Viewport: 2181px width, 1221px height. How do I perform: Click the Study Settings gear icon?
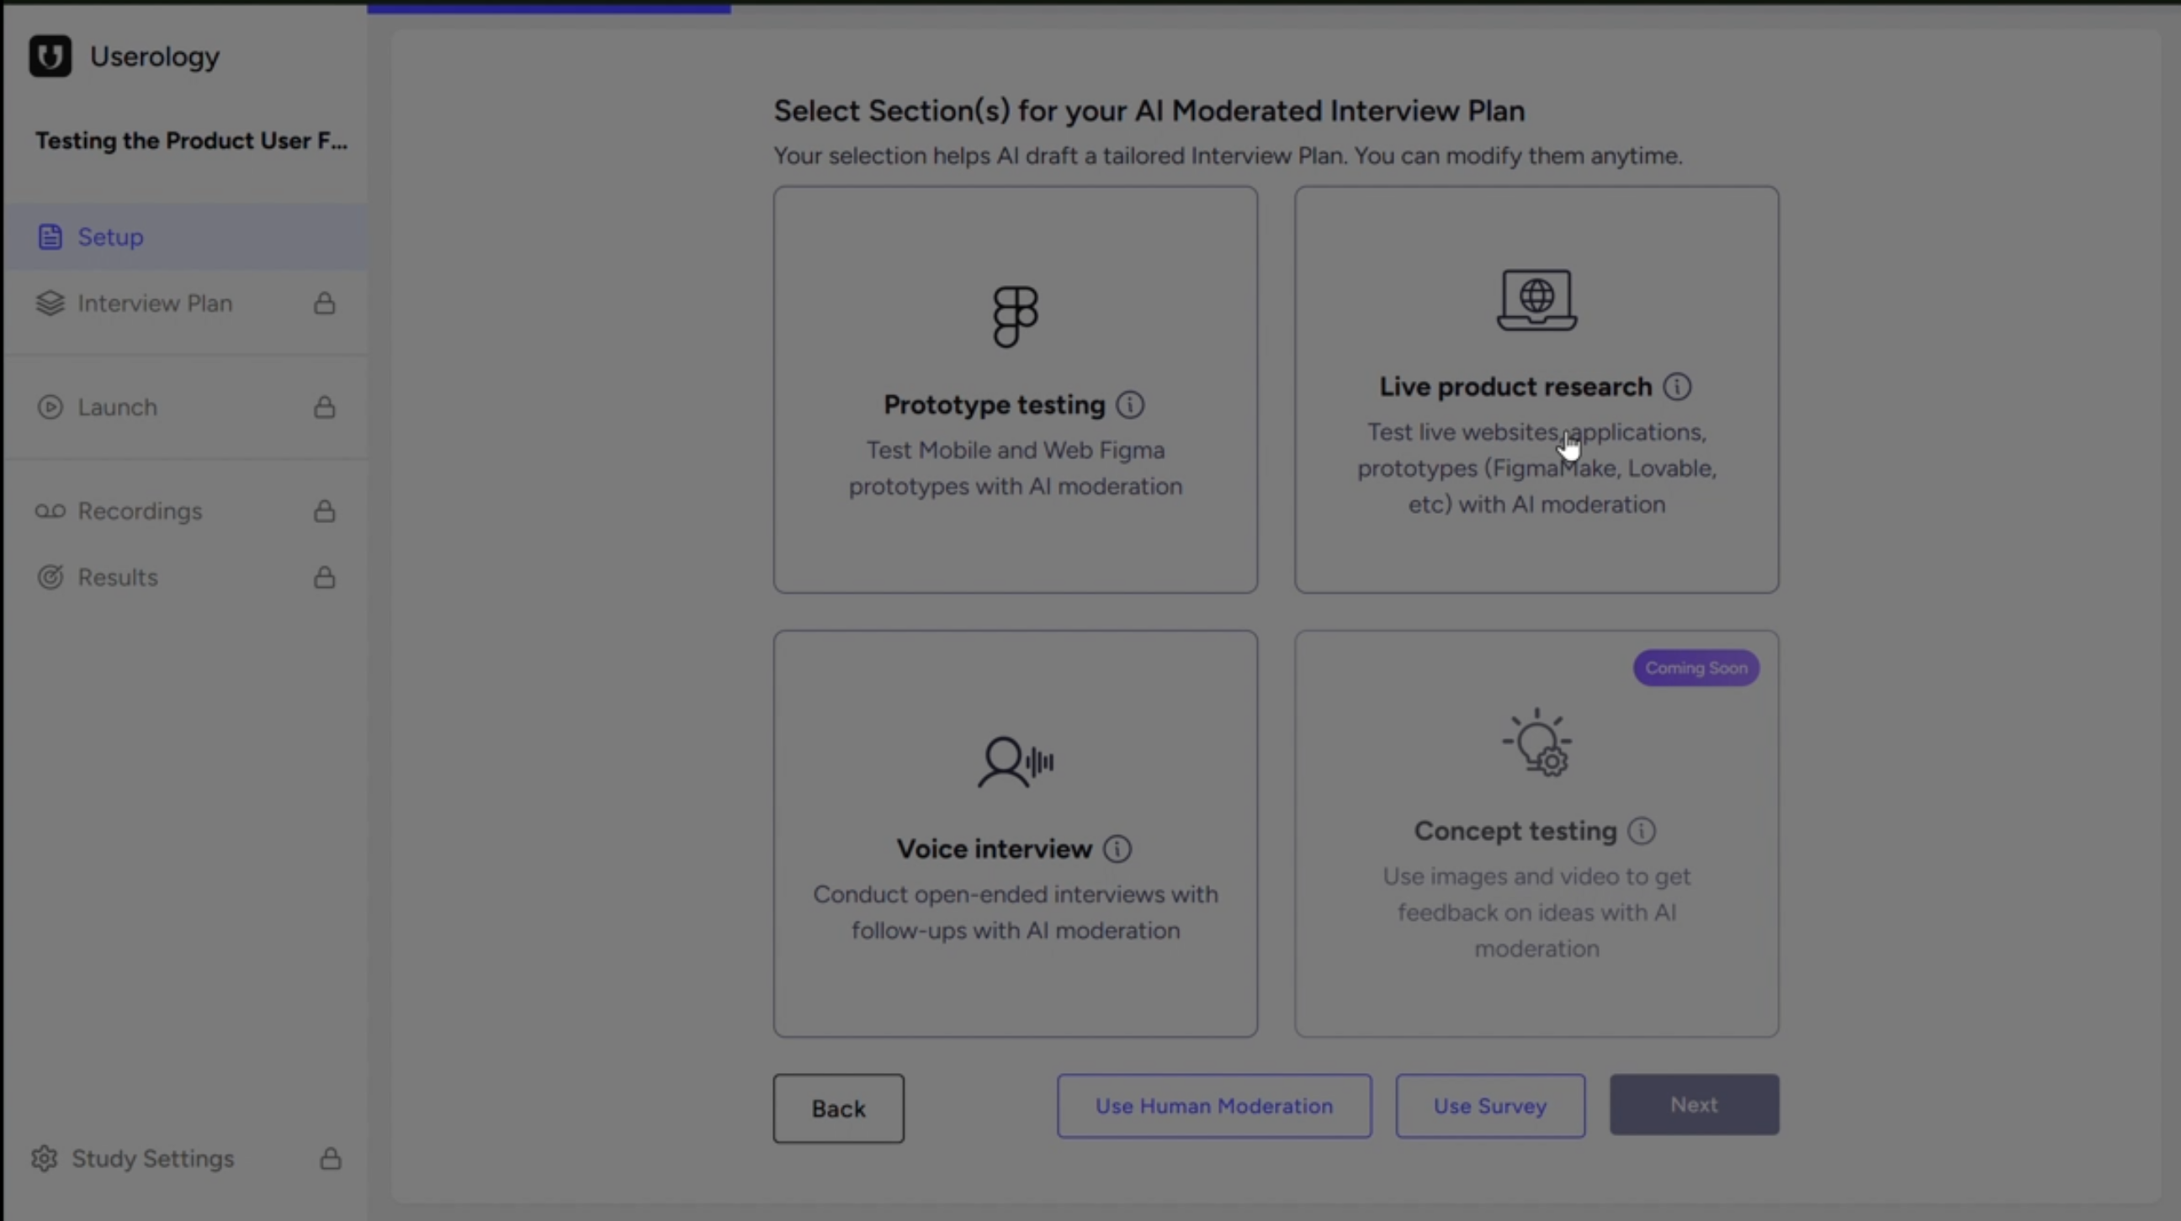[45, 1159]
